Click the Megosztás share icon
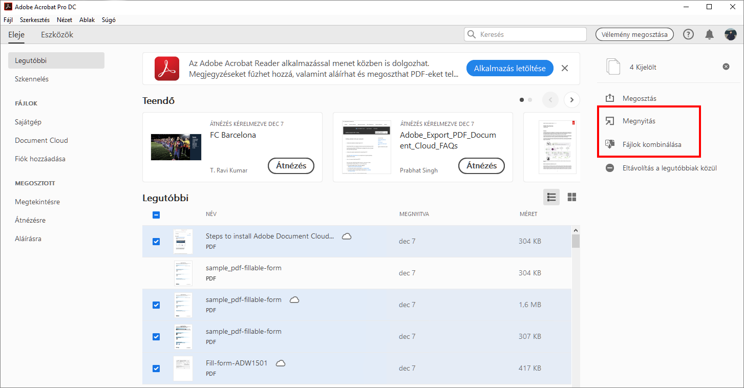Viewport: 744px width, 388px height. [610, 98]
